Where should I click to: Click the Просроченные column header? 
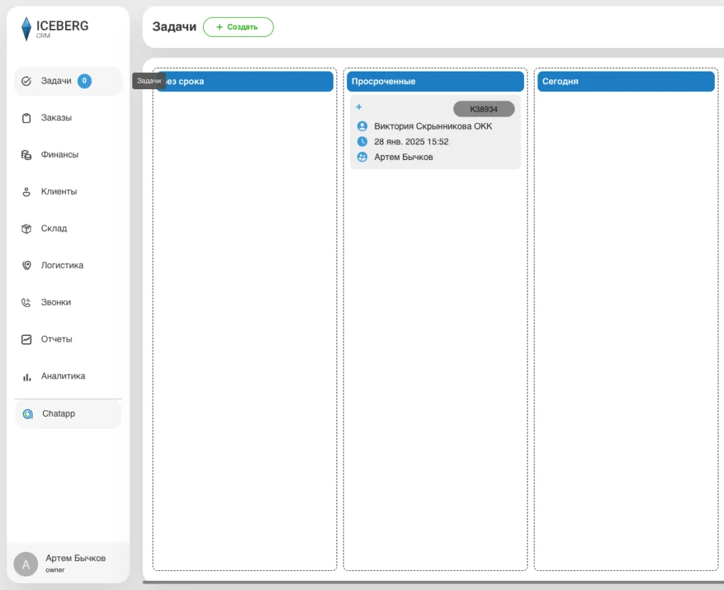pyautogui.click(x=435, y=81)
